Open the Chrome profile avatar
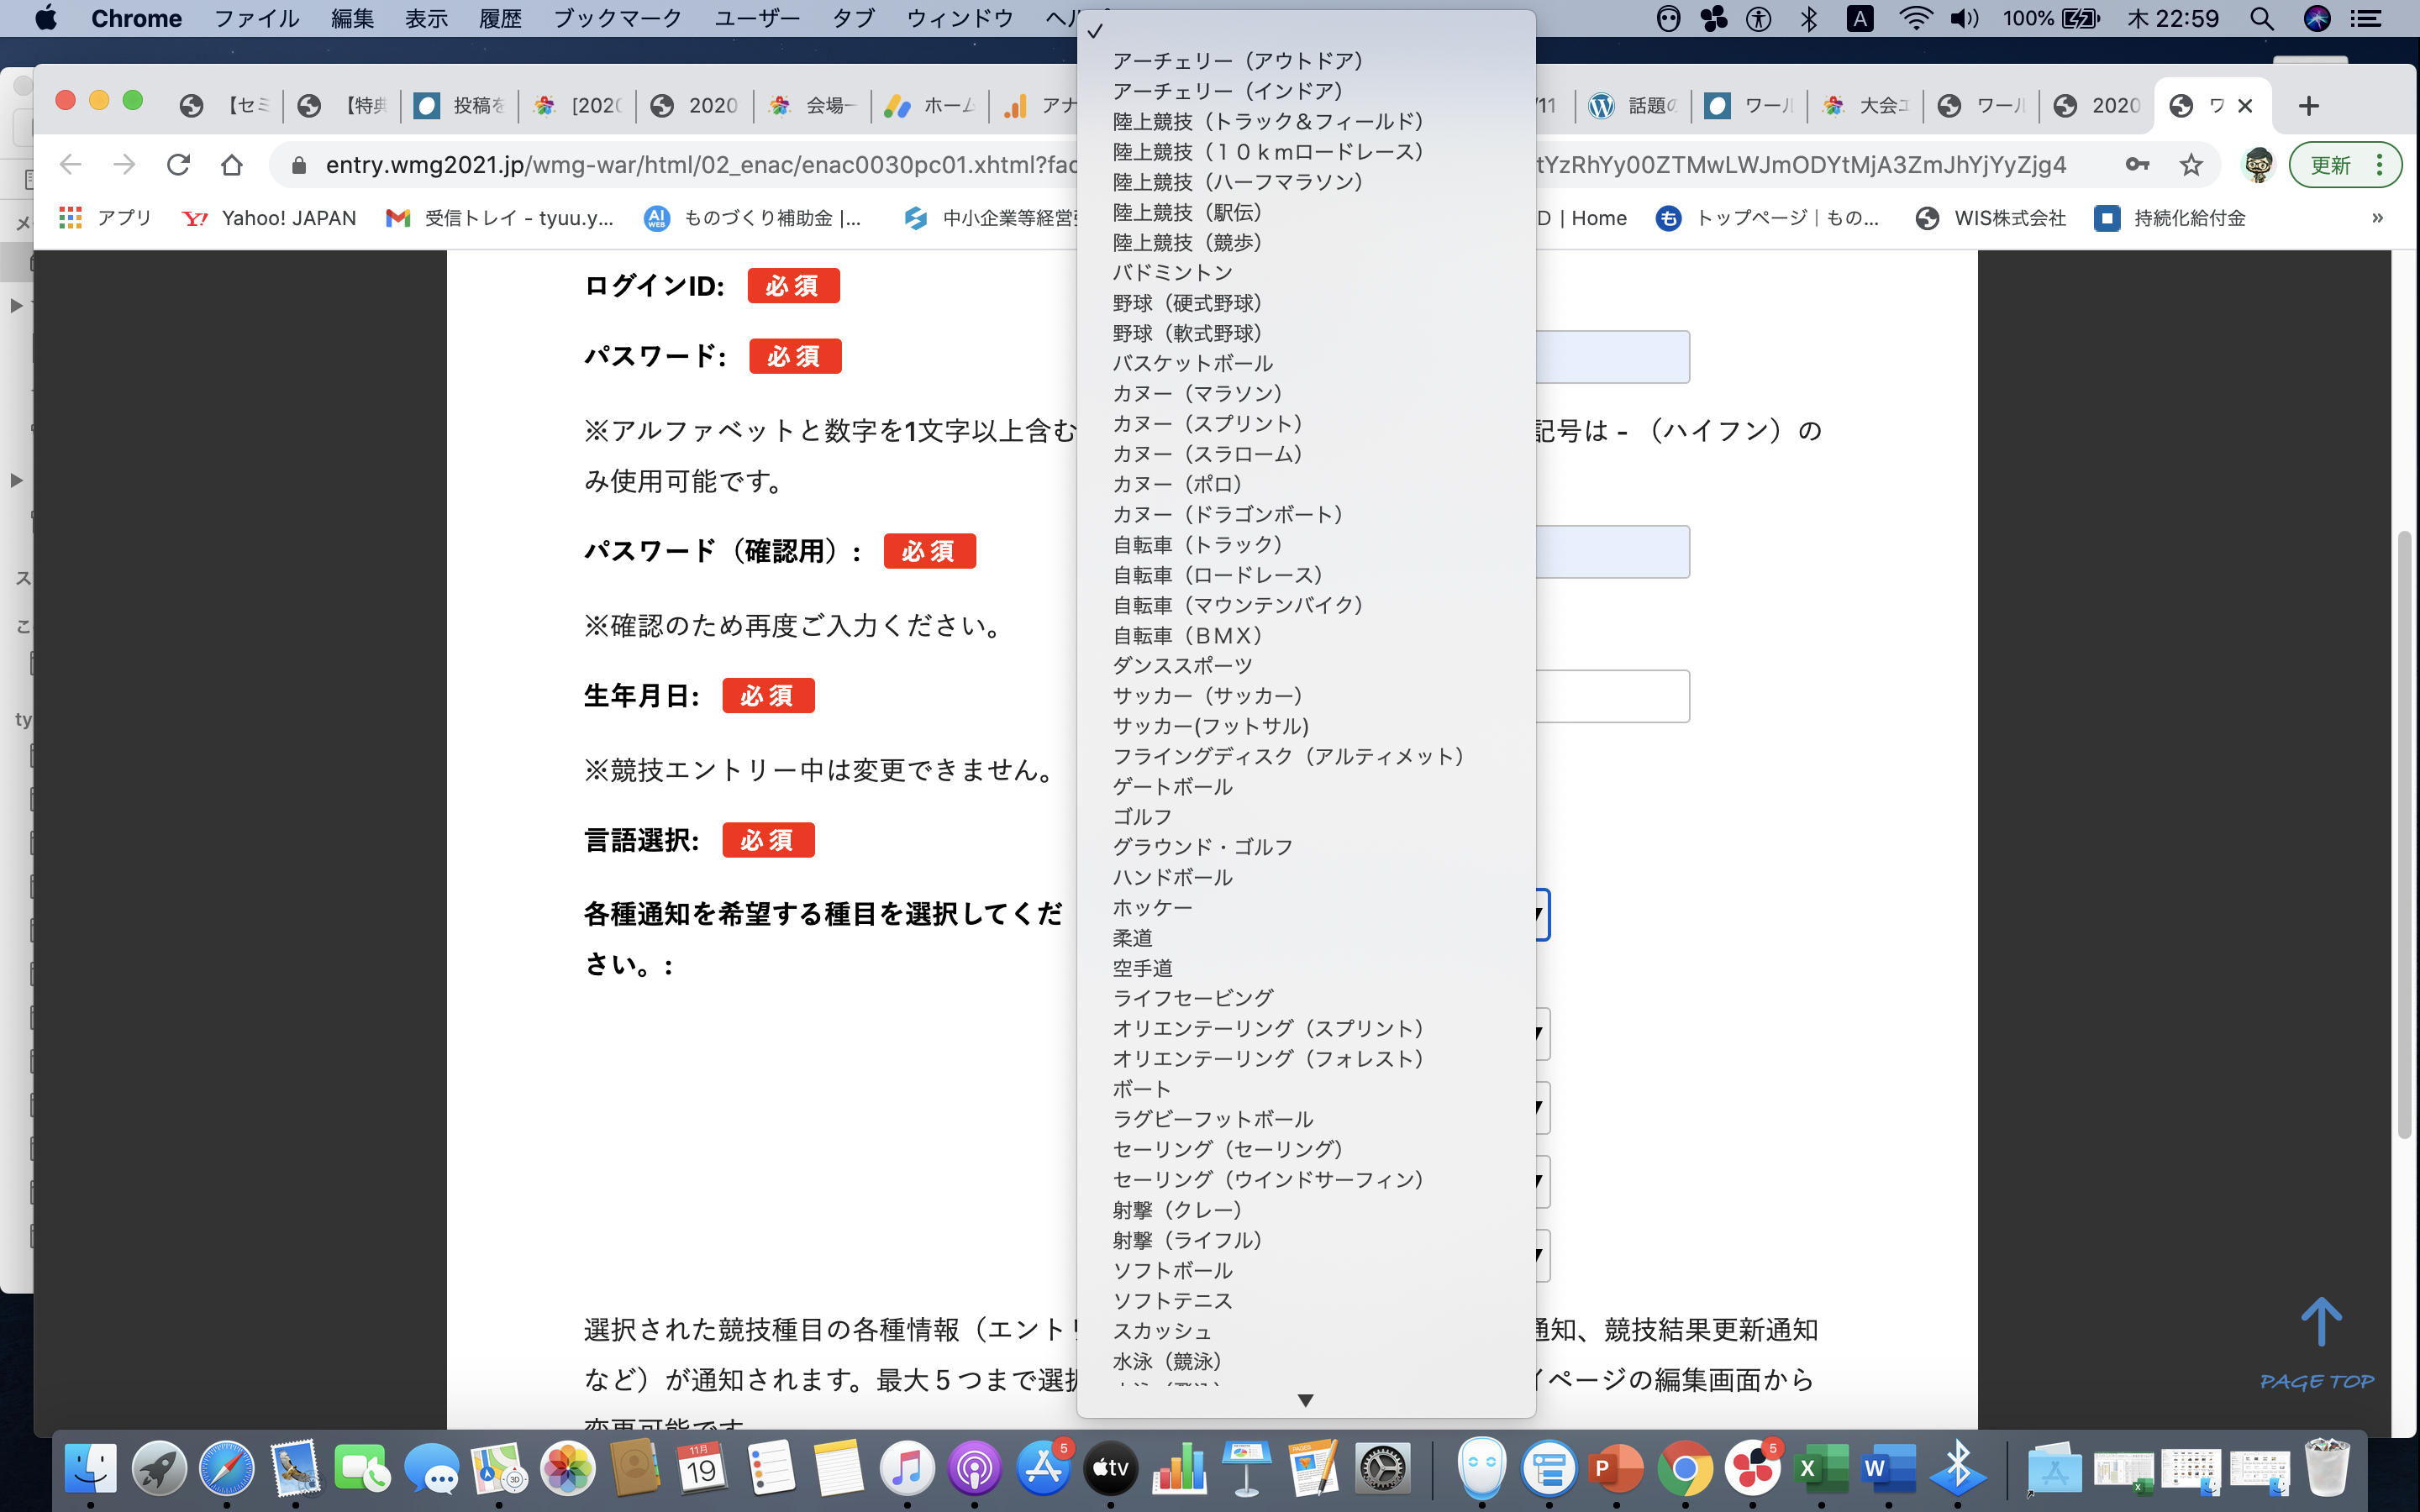The width and height of the screenshot is (2420, 1512). coord(2258,165)
